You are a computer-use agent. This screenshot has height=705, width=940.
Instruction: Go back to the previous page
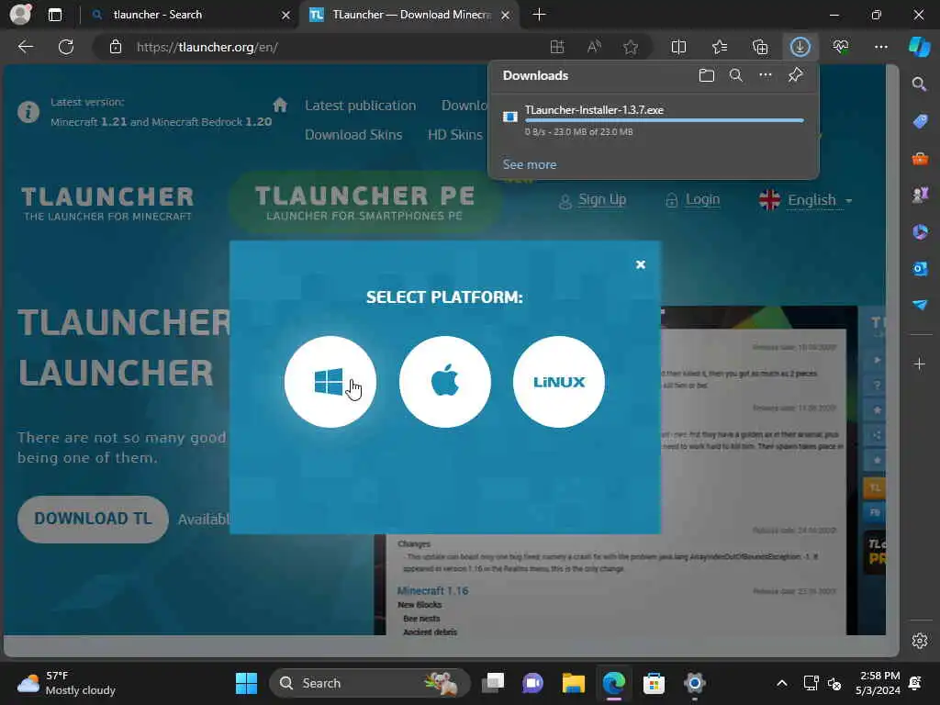pyautogui.click(x=26, y=47)
